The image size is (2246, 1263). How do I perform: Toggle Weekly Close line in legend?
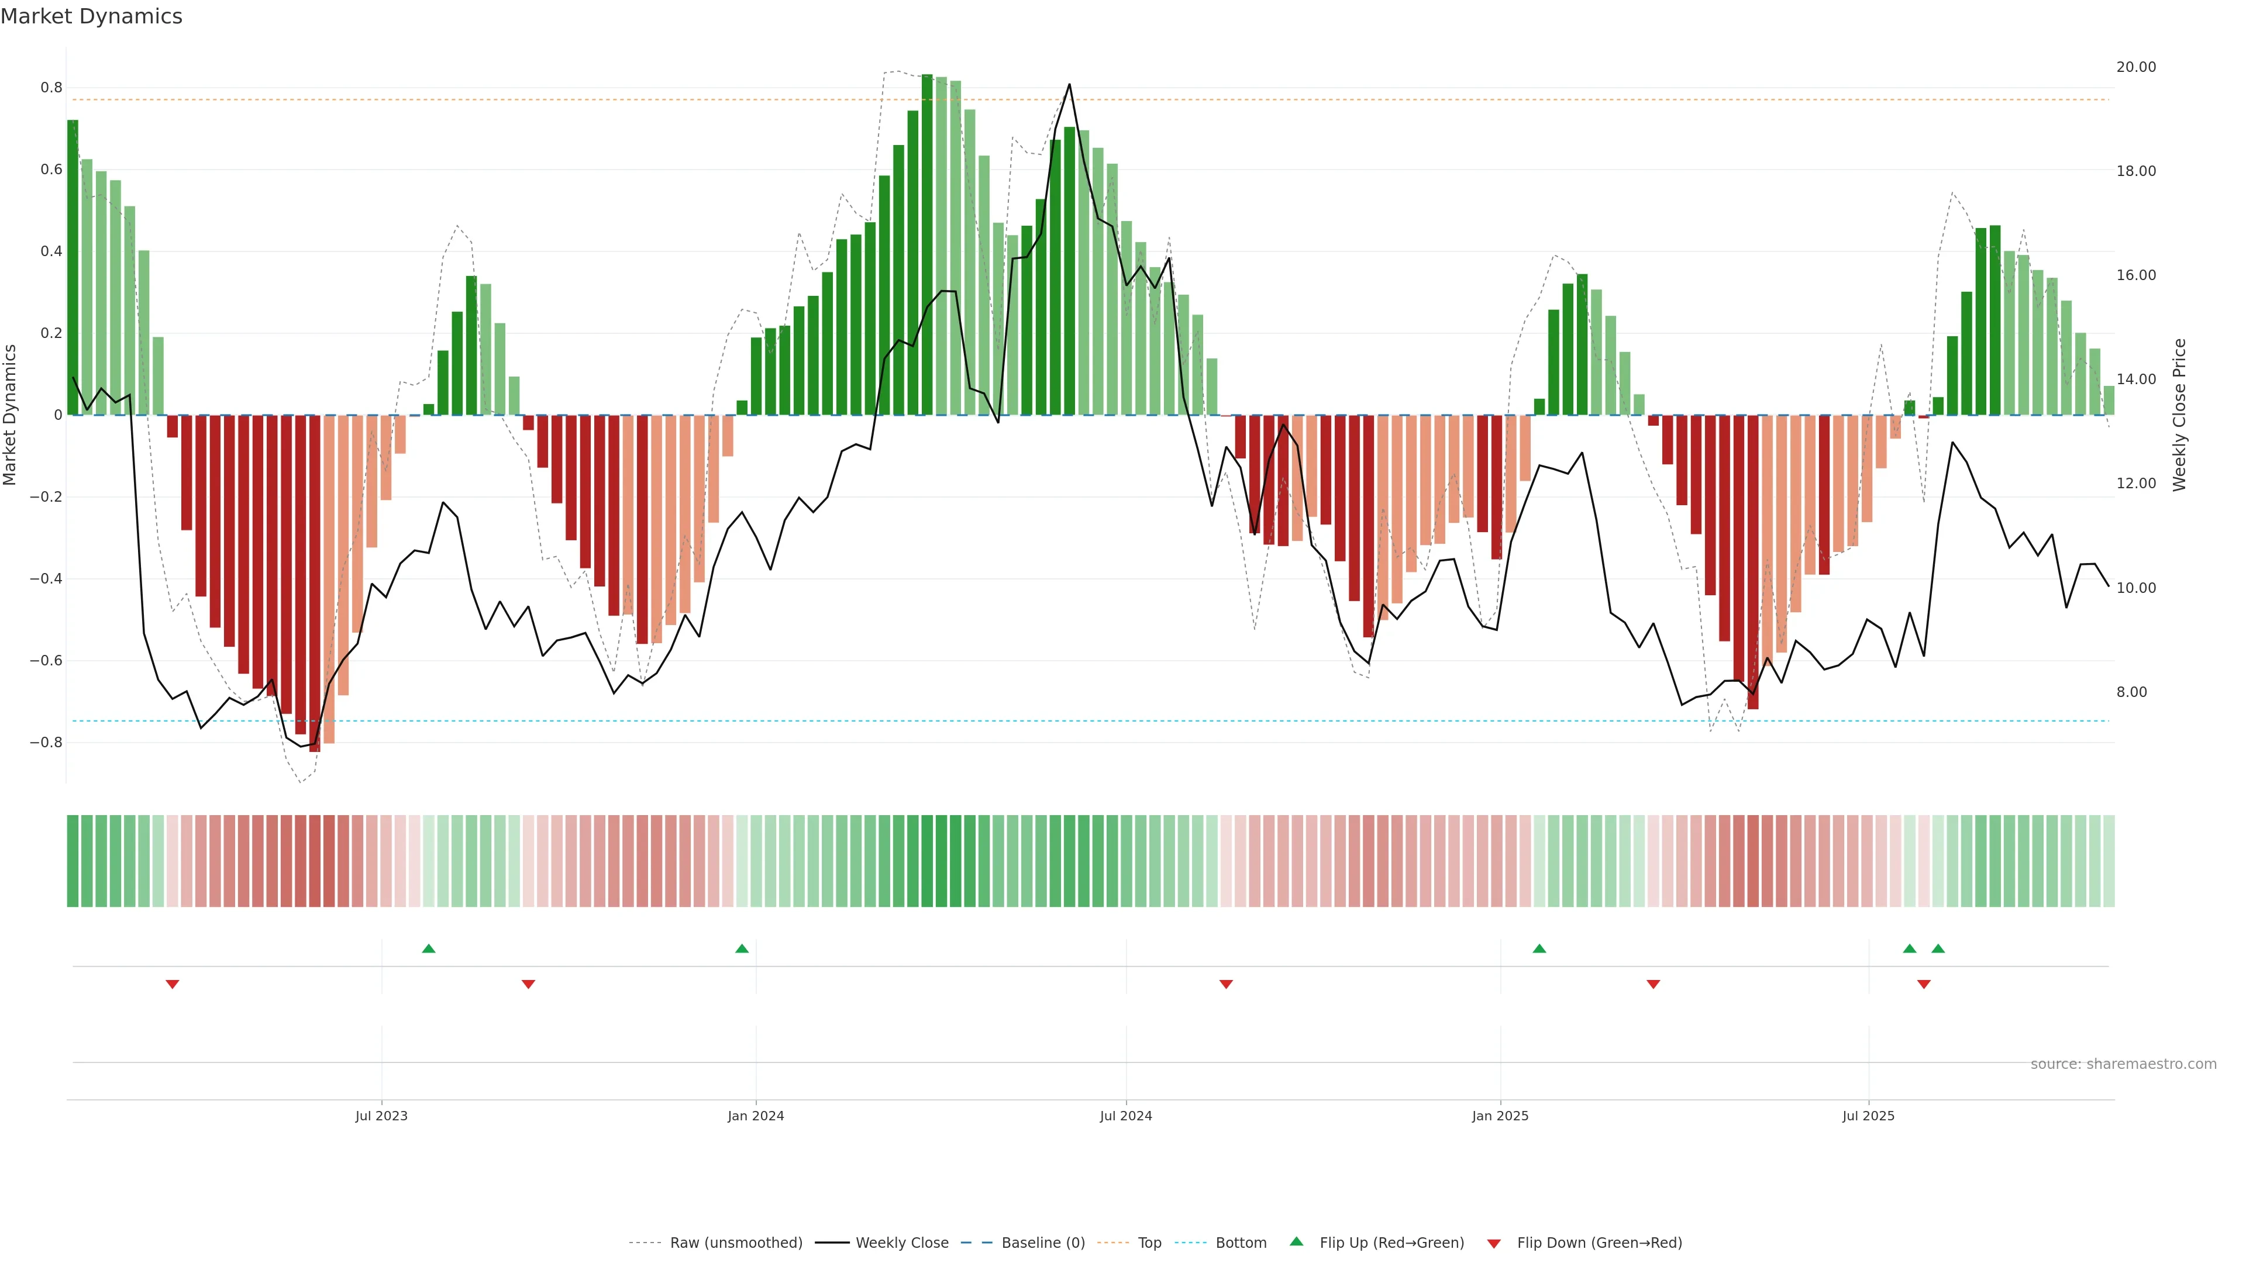(x=901, y=1243)
